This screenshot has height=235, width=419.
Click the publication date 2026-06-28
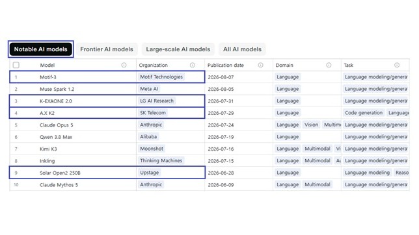[x=221, y=173]
